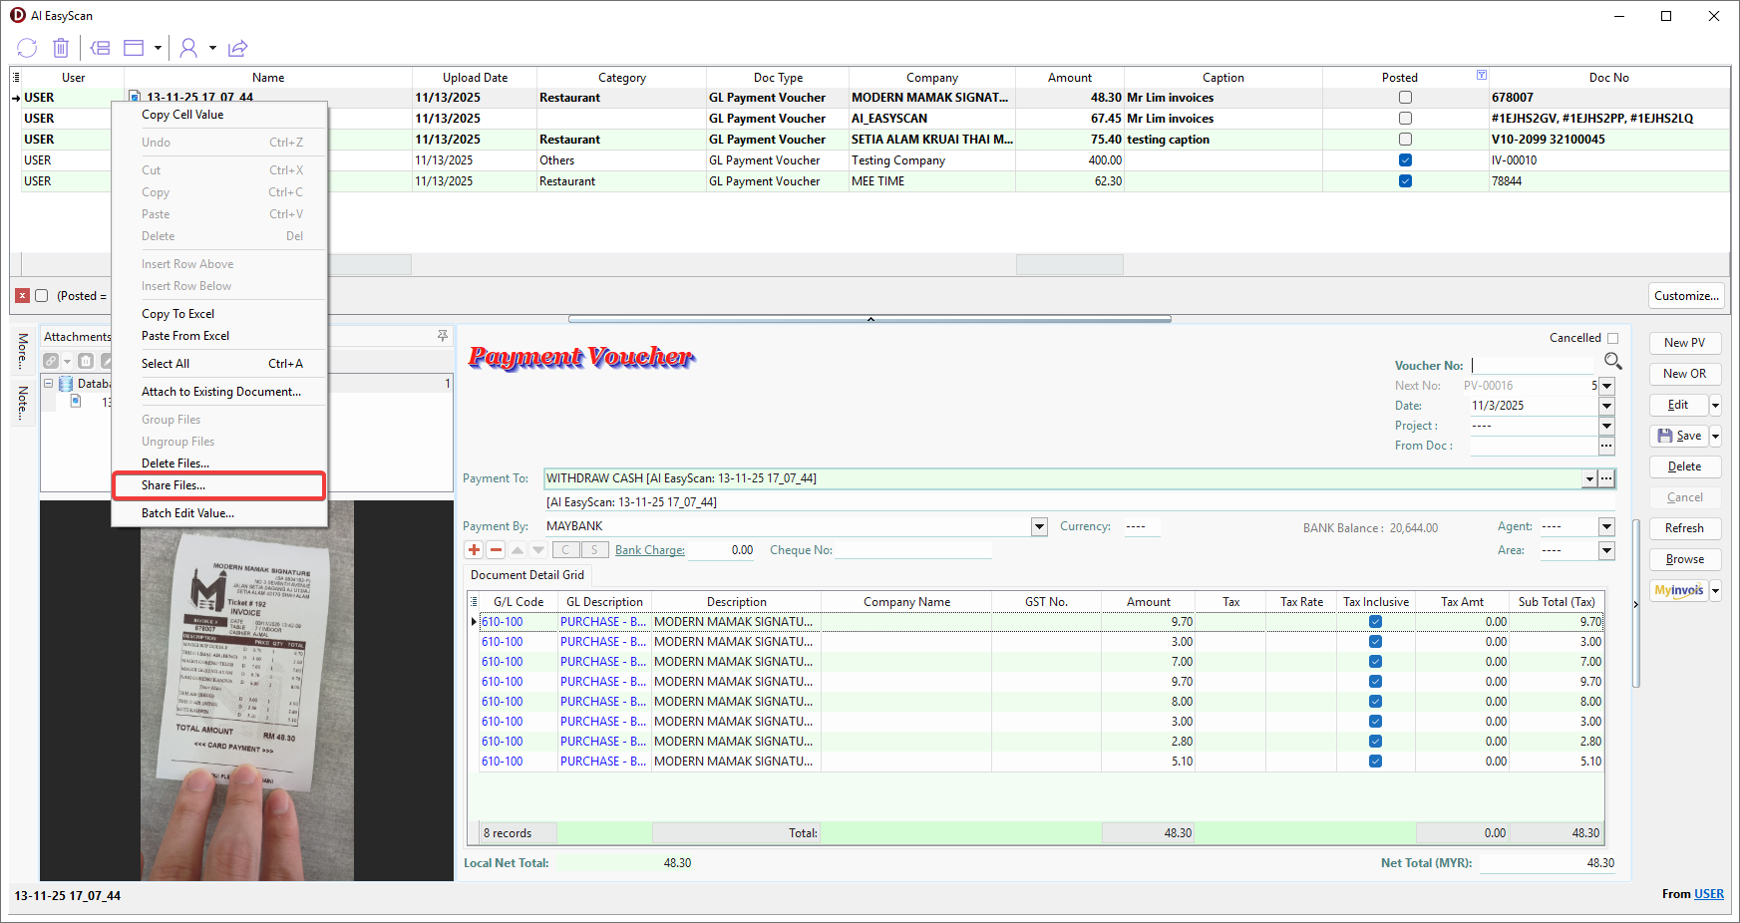1740x923 pixels.
Task: Click the New PV button
Action: [1684, 343]
